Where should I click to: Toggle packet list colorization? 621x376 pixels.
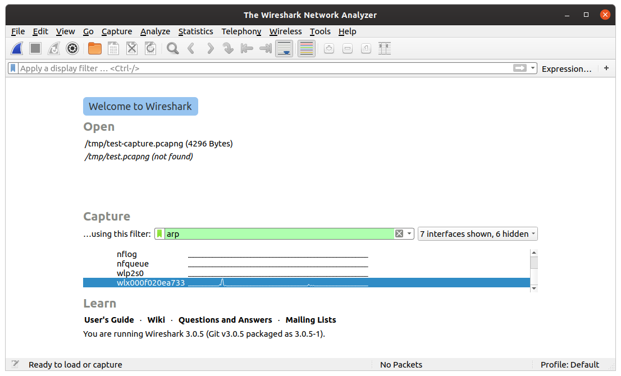click(x=306, y=48)
